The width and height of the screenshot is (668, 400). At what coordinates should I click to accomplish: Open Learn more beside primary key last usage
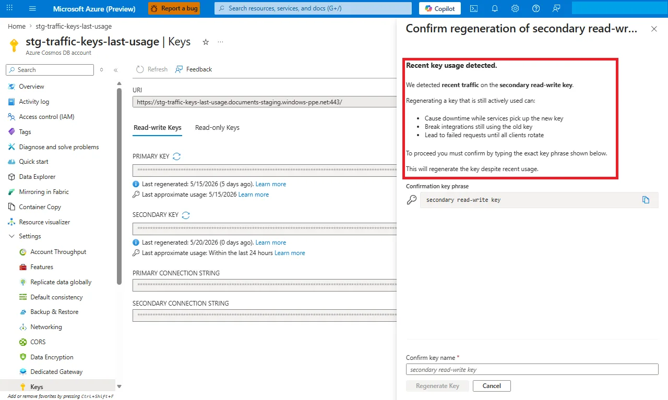[254, 195]
